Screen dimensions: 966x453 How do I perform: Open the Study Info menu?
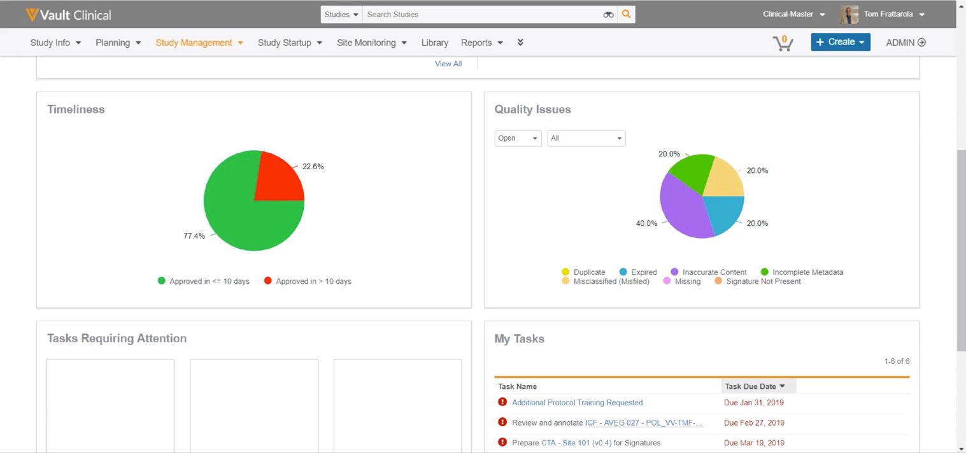(55, 43)
